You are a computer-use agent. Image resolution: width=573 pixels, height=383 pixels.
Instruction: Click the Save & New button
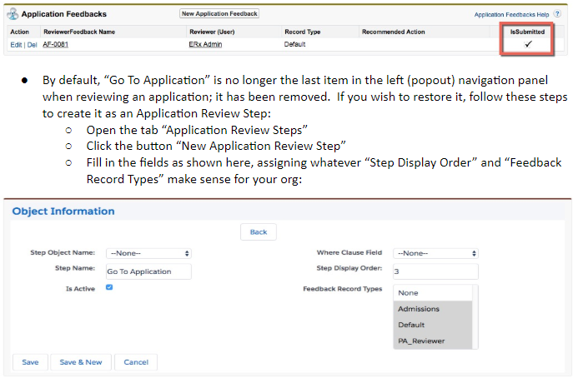point(81,362)
